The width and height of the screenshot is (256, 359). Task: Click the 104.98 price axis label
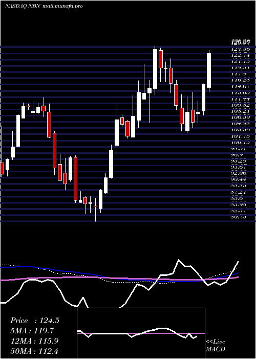tap(241, 123)
